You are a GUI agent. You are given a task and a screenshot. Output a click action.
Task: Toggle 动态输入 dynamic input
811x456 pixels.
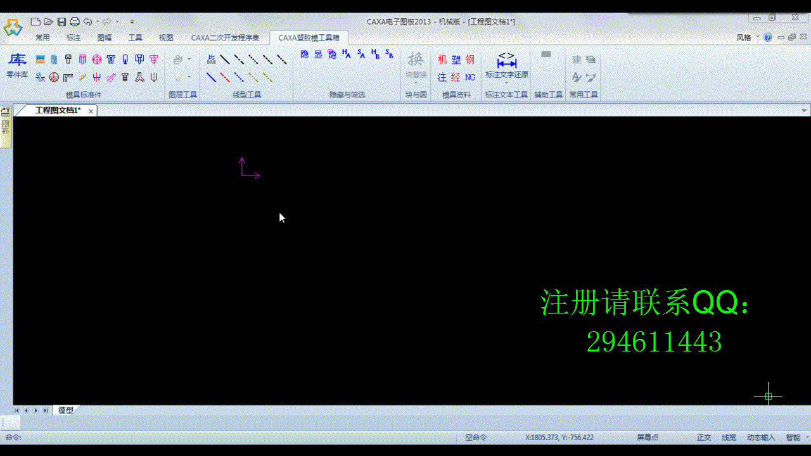pos(760,437)
